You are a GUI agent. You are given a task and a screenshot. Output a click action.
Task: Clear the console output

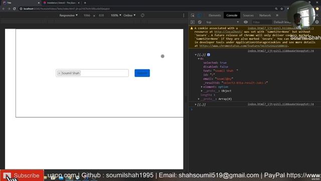(x=200, y=22)
